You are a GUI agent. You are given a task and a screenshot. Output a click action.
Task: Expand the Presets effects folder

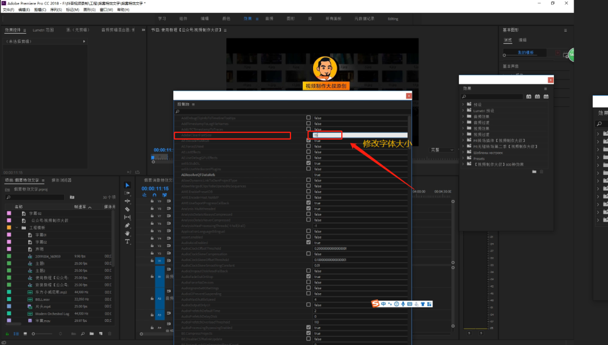pyautogui.click(x=463, y=158)
